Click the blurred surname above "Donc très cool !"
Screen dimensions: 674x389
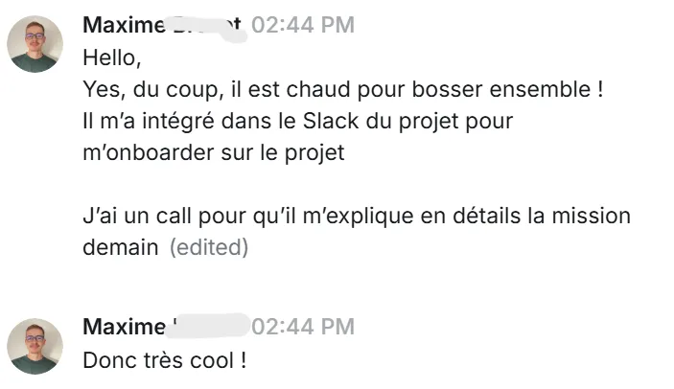pos(208,326)
